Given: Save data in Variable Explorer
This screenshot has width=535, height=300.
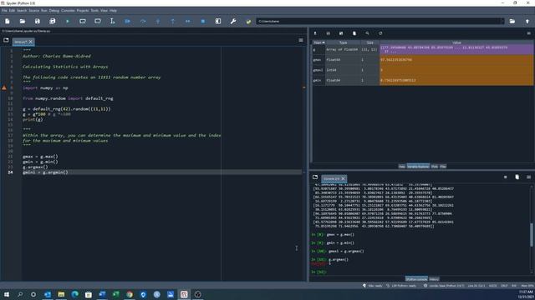Looking at the screenshot, I should pos(329,33).
